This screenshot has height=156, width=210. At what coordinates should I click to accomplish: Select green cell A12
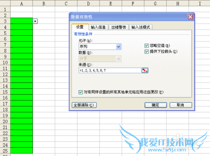(x=21, y=74)
